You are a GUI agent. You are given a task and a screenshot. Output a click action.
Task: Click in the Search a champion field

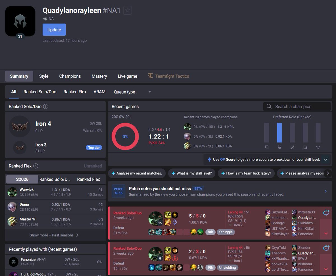click(297, 107)
